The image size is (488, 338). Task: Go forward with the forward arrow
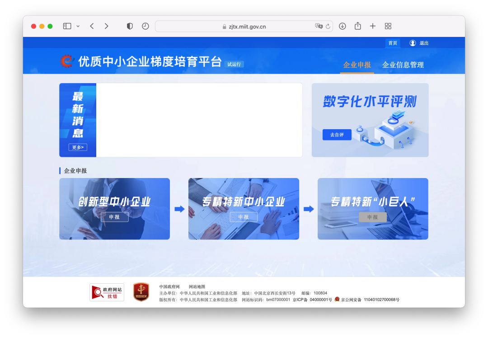coord(107,26)
